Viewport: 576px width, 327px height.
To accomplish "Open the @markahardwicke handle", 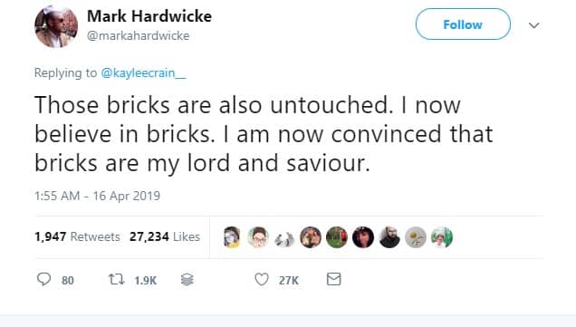I will coord(139,35).
